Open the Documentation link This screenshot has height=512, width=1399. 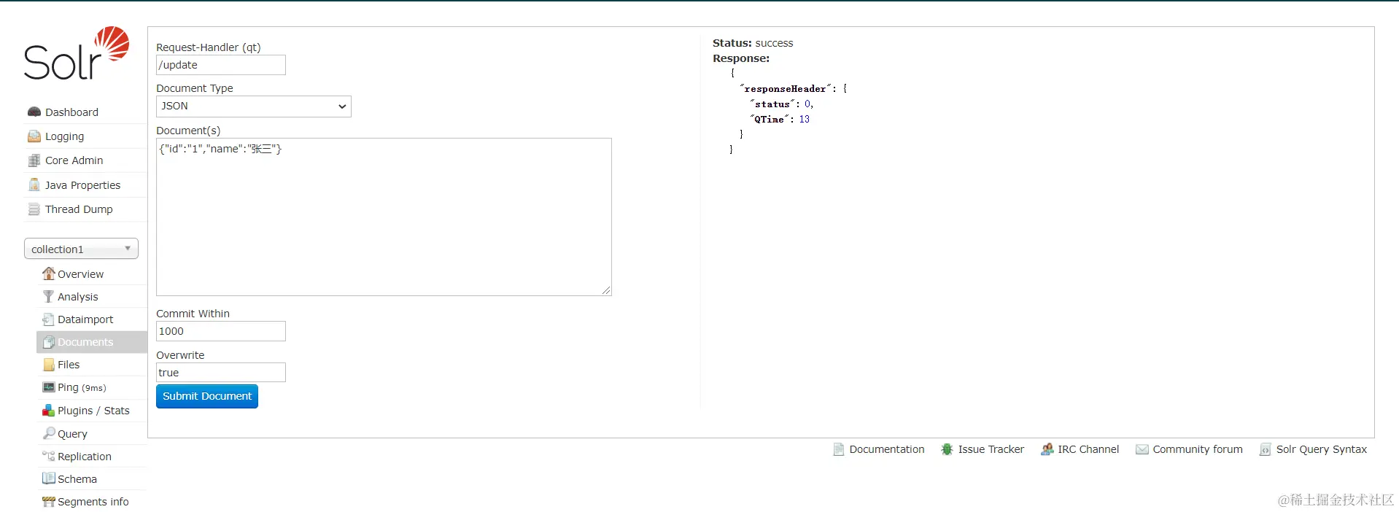(886, 449)
